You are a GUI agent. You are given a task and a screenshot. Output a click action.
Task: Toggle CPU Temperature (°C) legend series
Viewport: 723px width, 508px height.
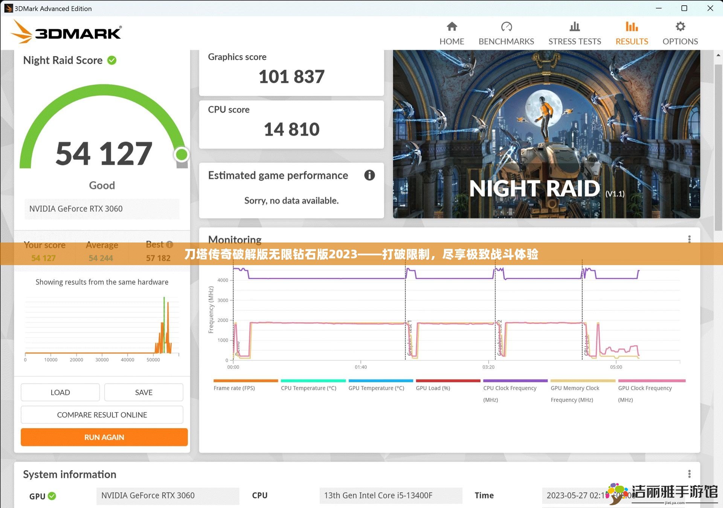pyautogui.click(x=313, y=385)
